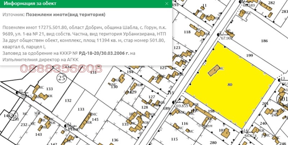Click the red phone number watermark 0888356608
The image size is (288, 145).
click(60, 68)
